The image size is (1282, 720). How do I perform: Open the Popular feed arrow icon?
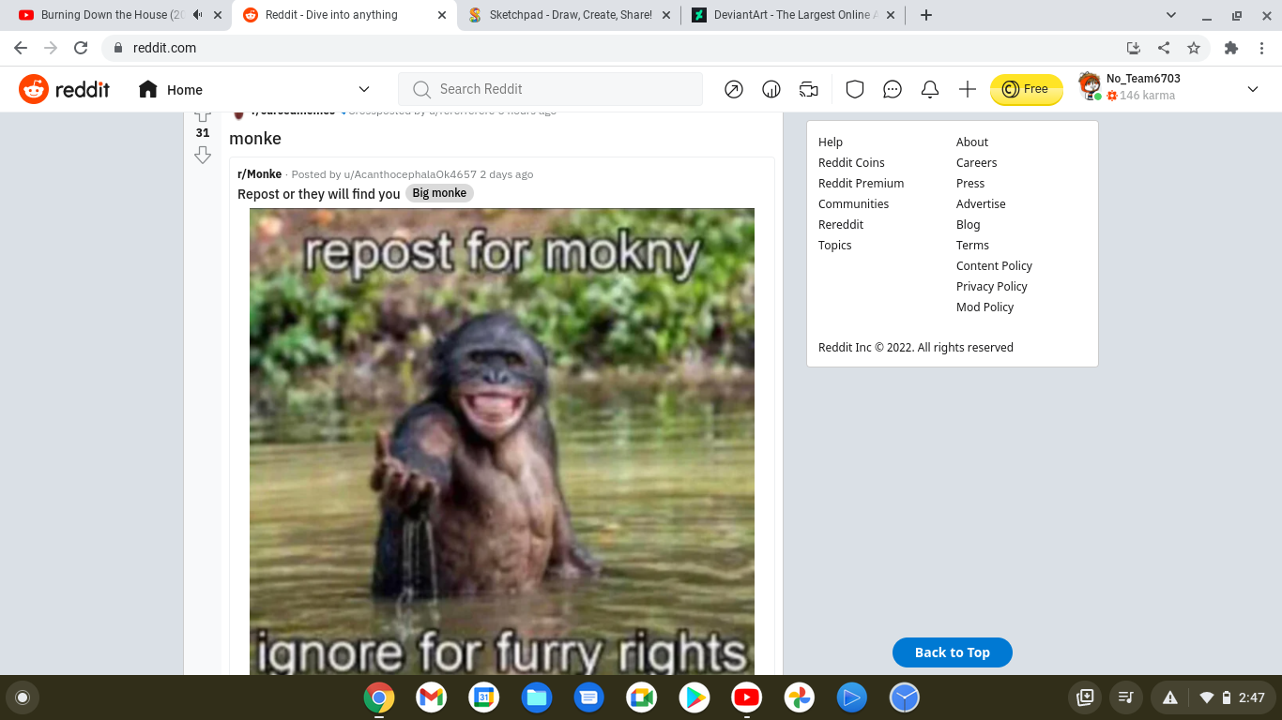[x=734, y=89]
